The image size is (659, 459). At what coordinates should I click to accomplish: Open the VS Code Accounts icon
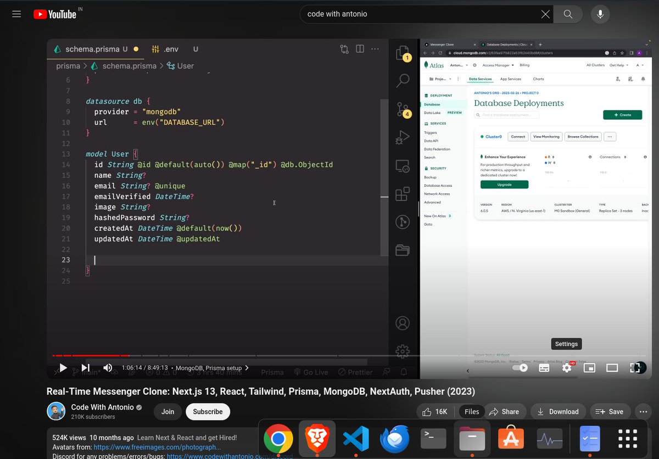403,323
